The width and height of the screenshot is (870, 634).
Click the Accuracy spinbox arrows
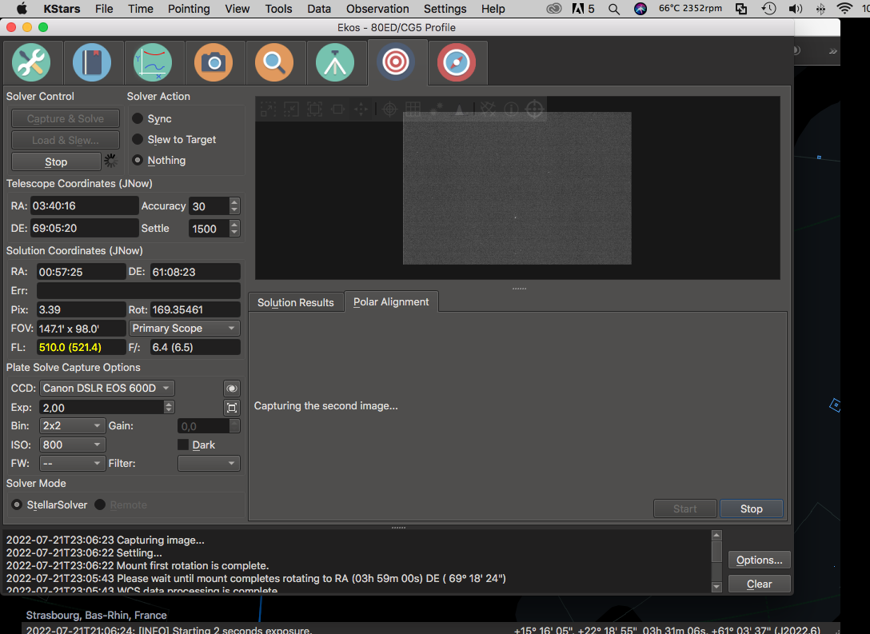pyautogui.click(x=234, y=205)
